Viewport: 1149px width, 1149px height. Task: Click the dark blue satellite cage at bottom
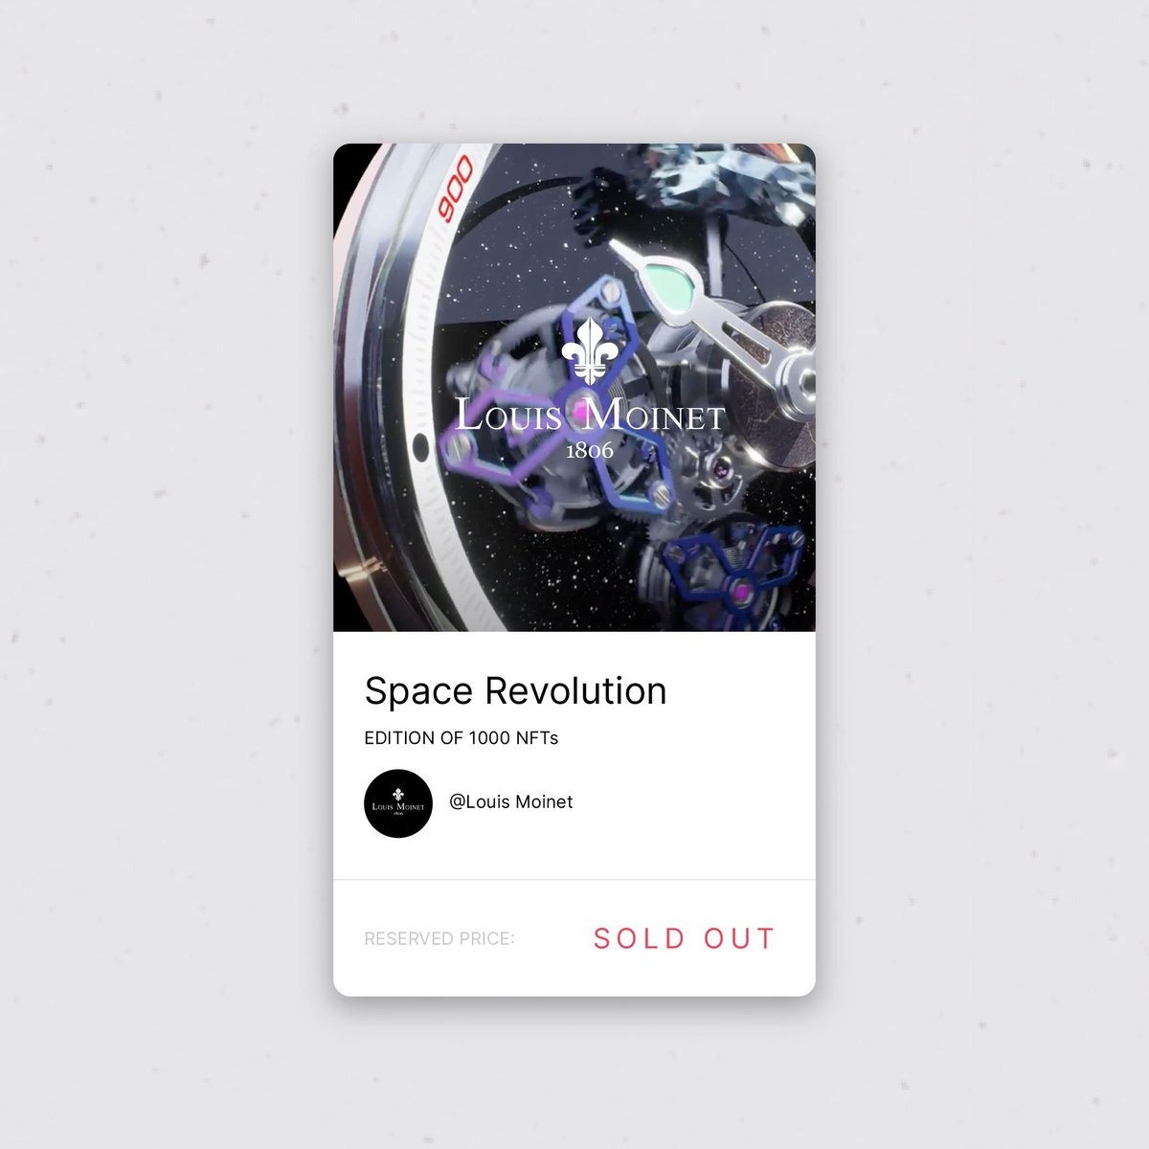coord(737,574)
